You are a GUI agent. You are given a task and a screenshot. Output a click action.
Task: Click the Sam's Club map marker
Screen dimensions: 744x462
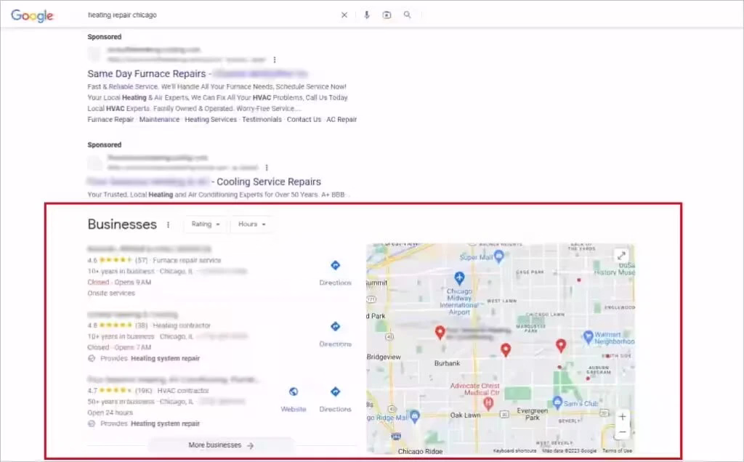tap(557, 402)
